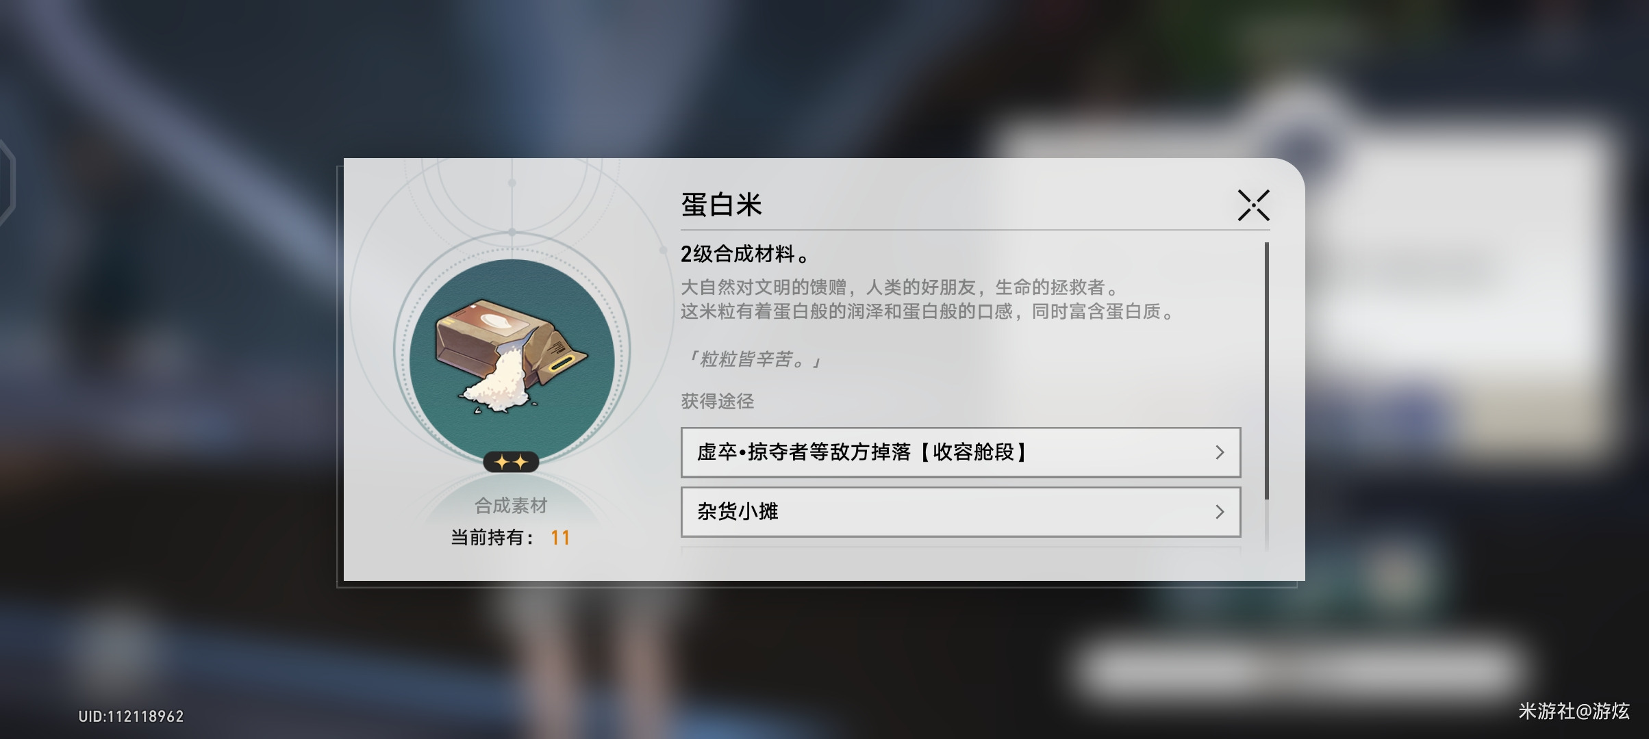The height and width of the screenshot is (739, 1649).
Task: Click the 米游社@游炫 watermark
Action: click(x=1574, y=712)
